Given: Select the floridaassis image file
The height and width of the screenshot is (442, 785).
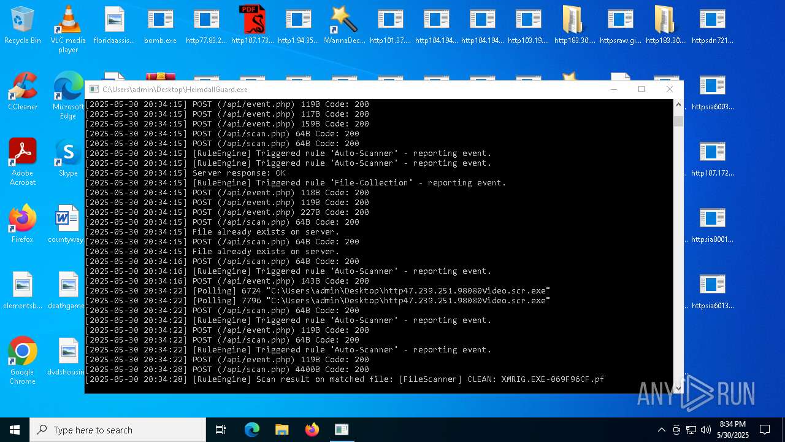Looking at the screenshot, I should pos(114,25).
